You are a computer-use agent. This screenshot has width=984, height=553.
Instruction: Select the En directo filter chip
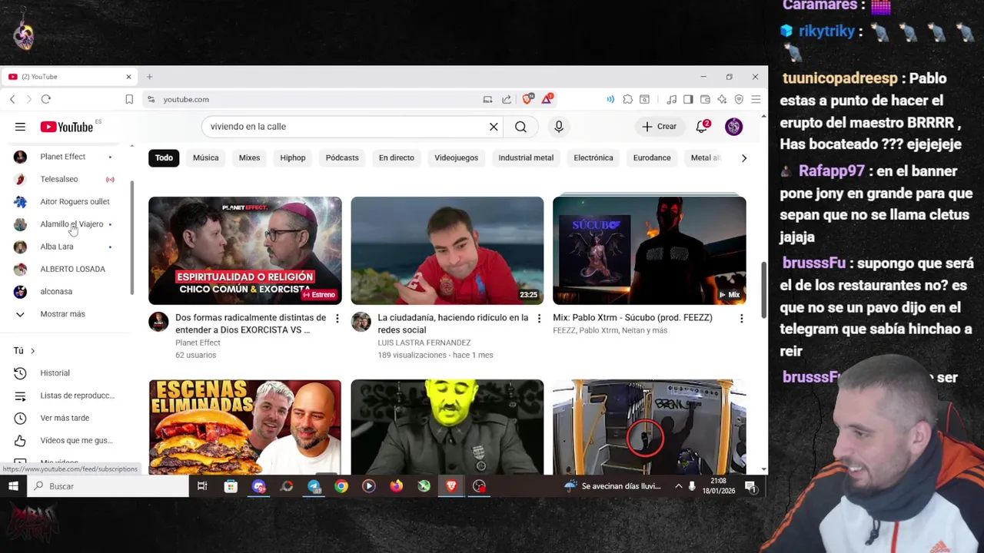(396, 157)
